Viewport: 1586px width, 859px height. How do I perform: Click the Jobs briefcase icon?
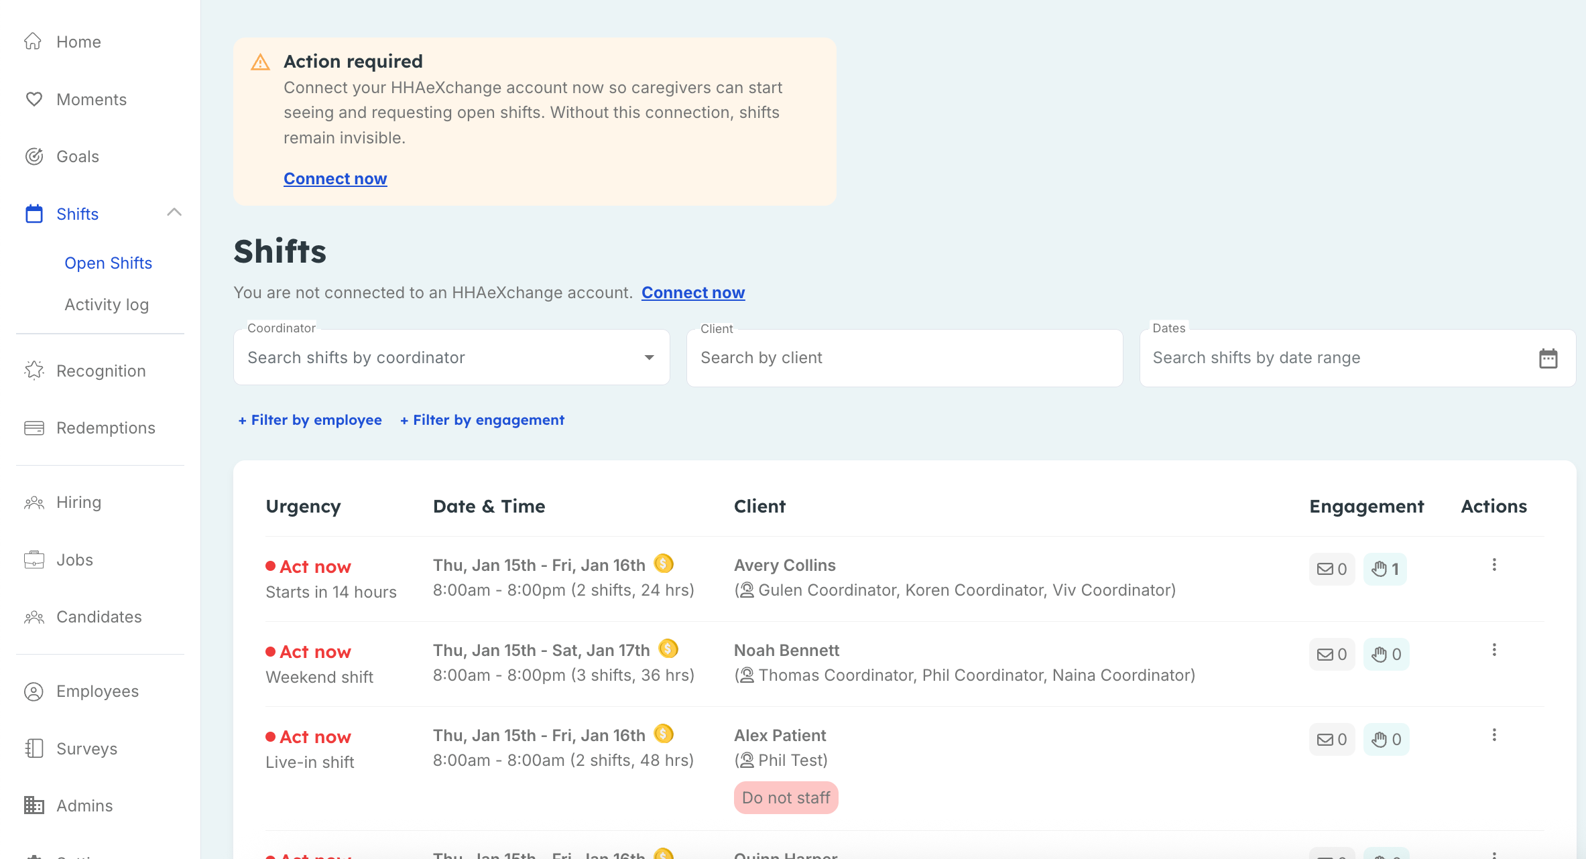(34, 559)
